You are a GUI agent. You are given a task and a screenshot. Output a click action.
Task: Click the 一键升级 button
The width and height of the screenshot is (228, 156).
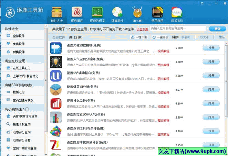160,37
